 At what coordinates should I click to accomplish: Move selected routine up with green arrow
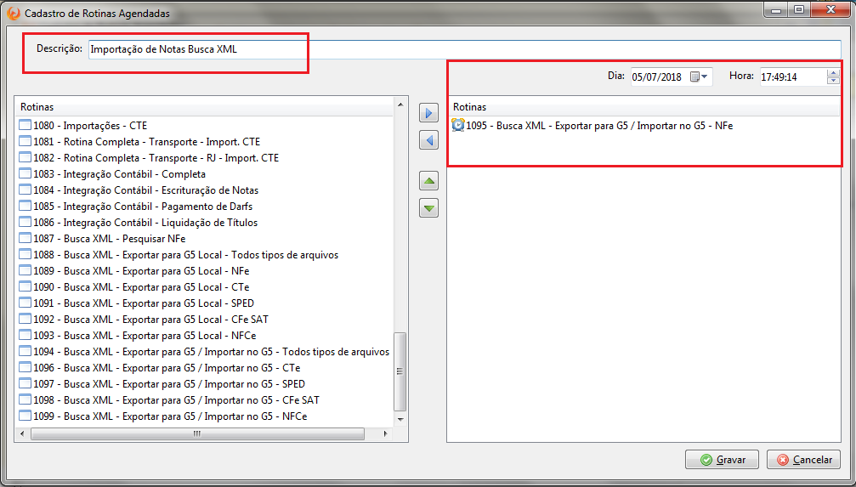pyautogui.click(x=428, y=181)
